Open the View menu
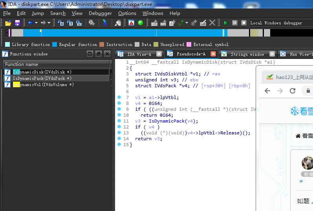The image size is (313, 211). (77, 13)
